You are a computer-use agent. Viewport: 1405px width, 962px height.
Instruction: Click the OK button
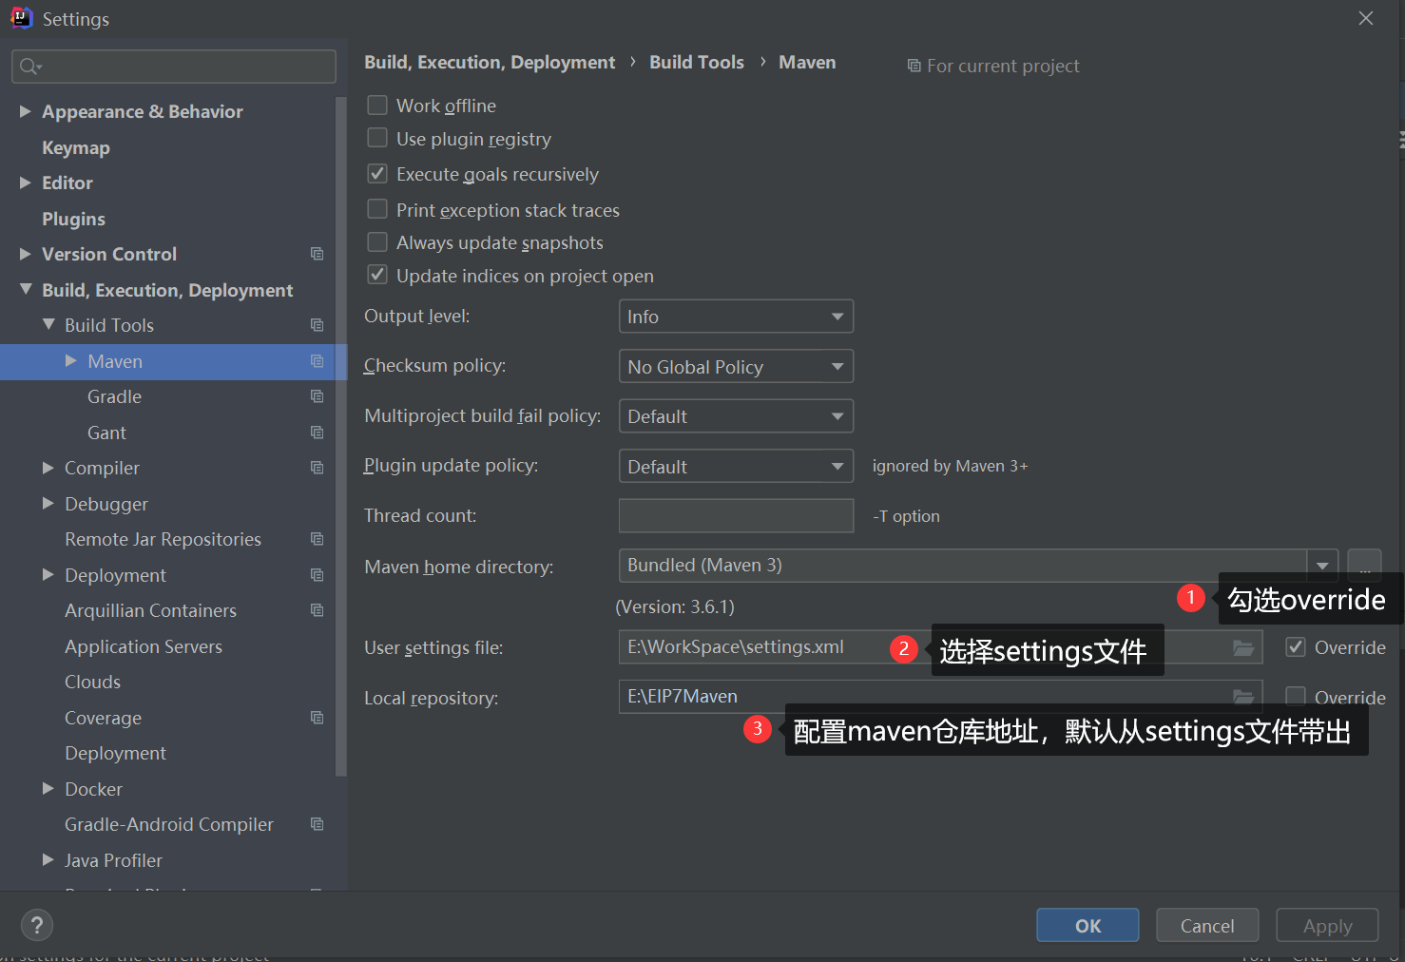tap(1087, 925)
